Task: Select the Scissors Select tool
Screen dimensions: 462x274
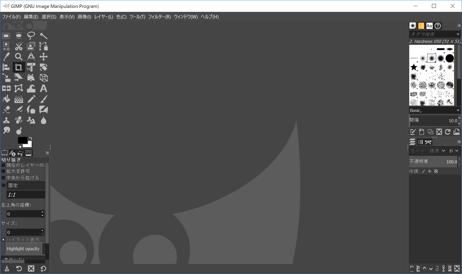Action: click(19, 46)
